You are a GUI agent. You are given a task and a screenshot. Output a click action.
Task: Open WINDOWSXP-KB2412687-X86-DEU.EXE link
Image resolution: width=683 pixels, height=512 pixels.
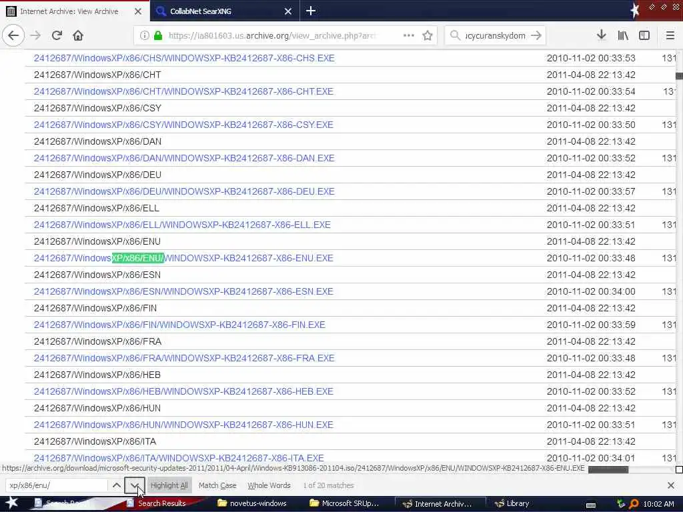[184, 191]
